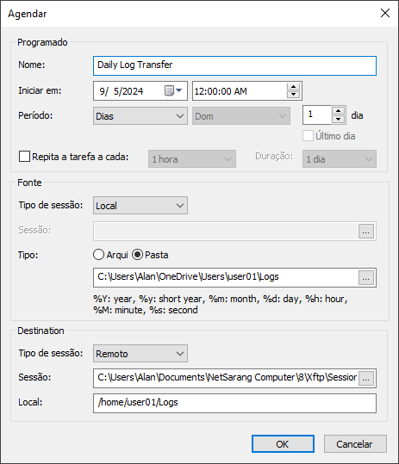Increase the day interval spinner value
The image size is (399, 464).
click(x=339, y=111)
